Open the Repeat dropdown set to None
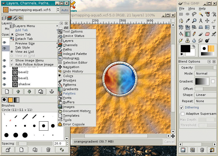This screenshot has width=218, height=156. pos(205,101)
